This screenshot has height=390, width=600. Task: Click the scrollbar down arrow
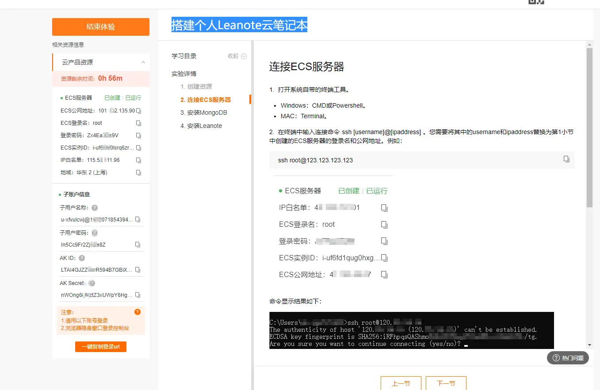click(x=589, y=345)
